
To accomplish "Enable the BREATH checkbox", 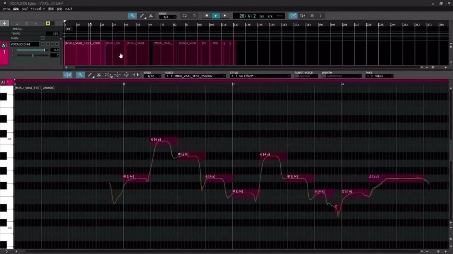I will pos(324,76).
